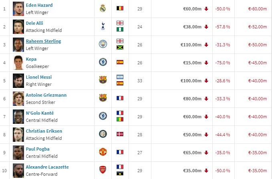Screen dimensions: 272x179
Task: Click Lionel Messi's €100.00m market value
Action: coord(191,81)
